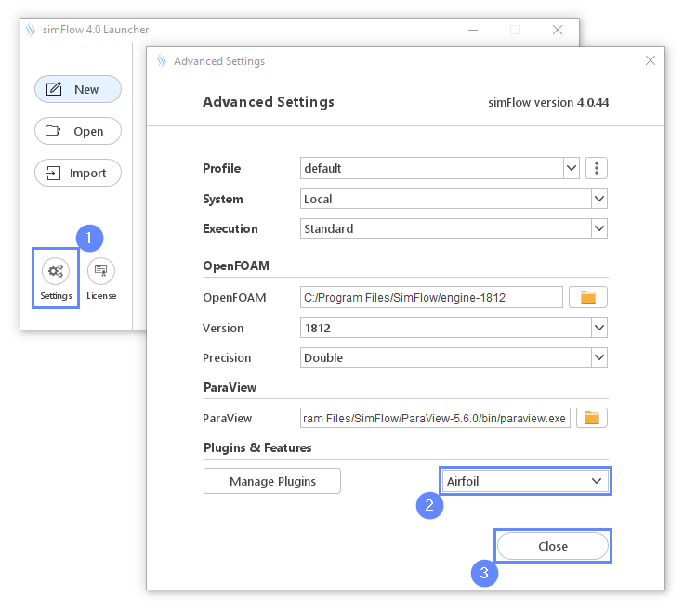This screenshot has height=609, width=684.
Task: Open the Airfoil features dropdown
Action: (525, 481)
